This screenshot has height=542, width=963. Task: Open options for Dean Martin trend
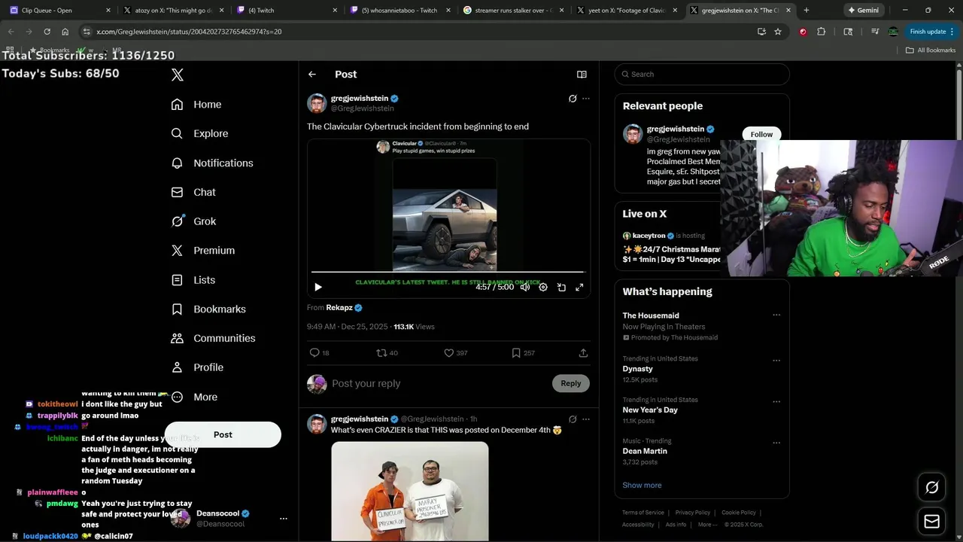[776, 442]
